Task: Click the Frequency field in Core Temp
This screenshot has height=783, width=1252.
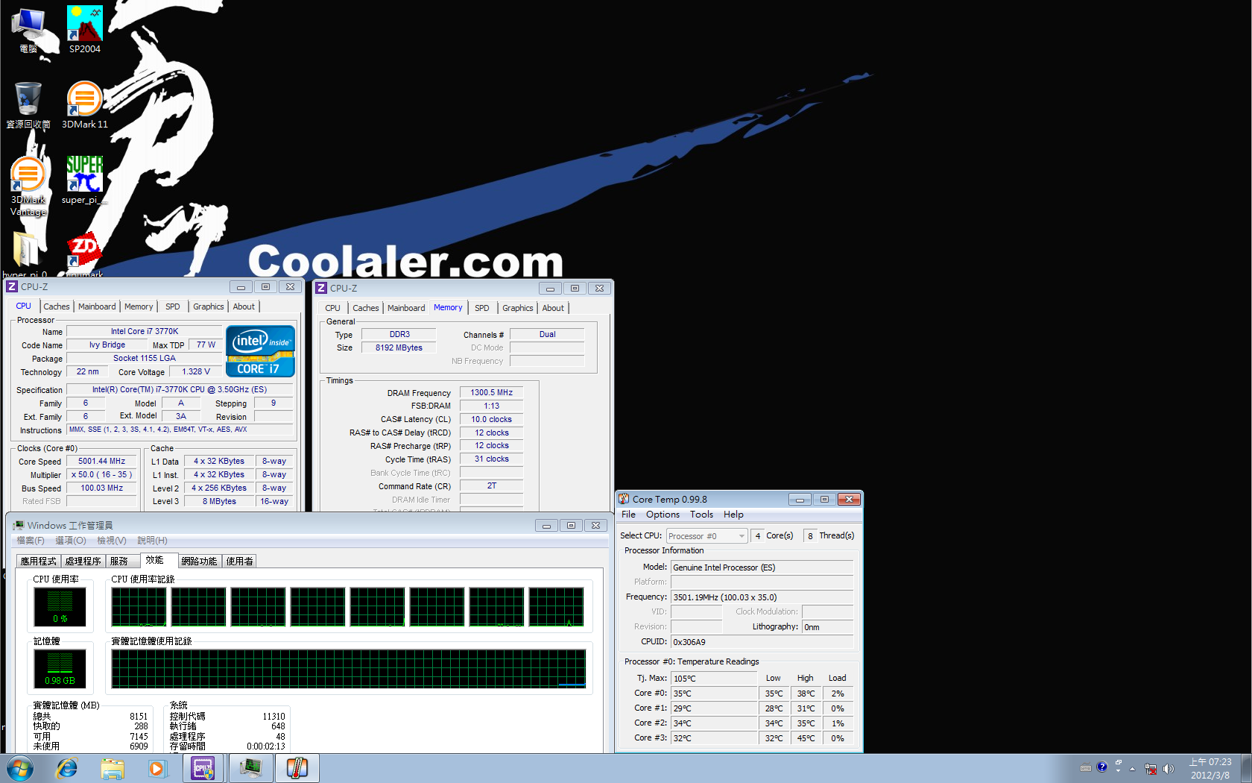Action: pos(762,597)
